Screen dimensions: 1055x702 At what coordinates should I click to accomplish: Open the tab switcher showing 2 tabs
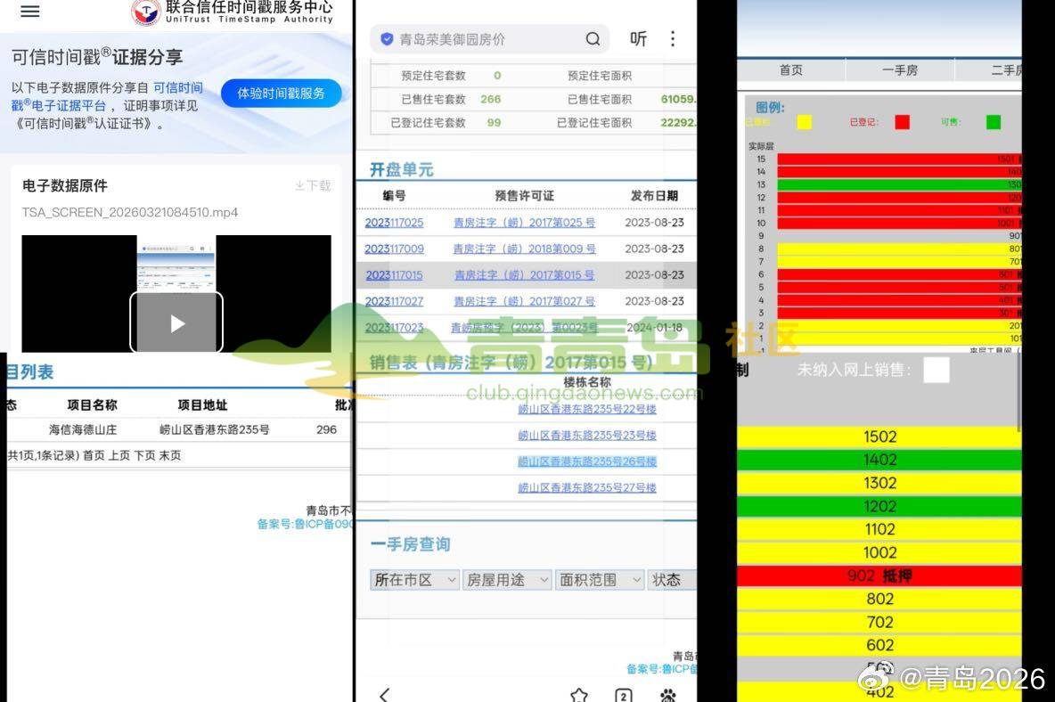point(624,696)
